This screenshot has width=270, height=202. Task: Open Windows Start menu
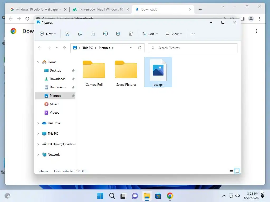point(100,196)
